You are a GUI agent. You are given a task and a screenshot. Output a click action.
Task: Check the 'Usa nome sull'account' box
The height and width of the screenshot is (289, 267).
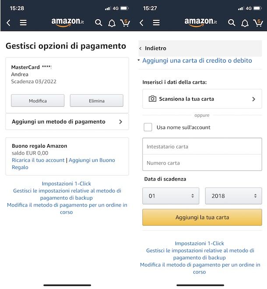pos(148,127)
